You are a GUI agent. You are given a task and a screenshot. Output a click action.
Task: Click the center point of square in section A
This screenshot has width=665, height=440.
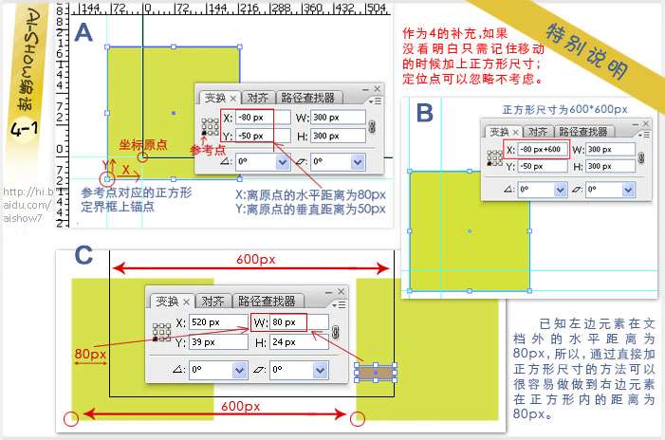tap(174, 113)
